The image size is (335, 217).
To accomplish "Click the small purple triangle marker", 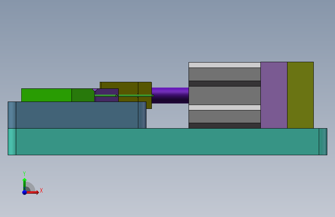I will 95,90.
